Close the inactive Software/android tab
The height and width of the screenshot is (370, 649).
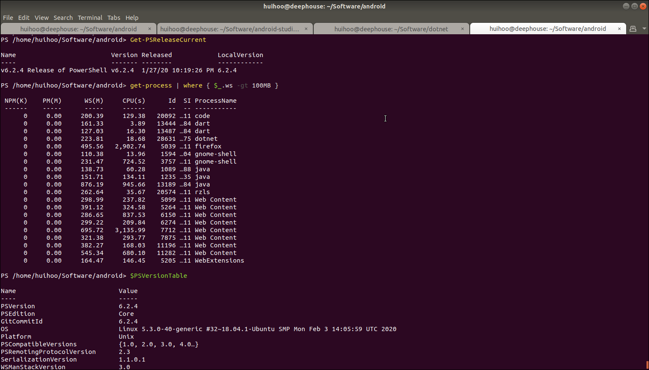[x=149, y=29]
